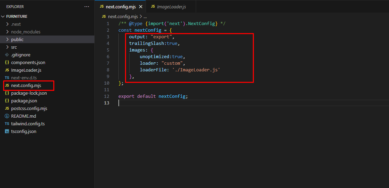This screenshot has height=188, width=389.
Task: Expand the src folder chevron
Action: tap(8, 47)
